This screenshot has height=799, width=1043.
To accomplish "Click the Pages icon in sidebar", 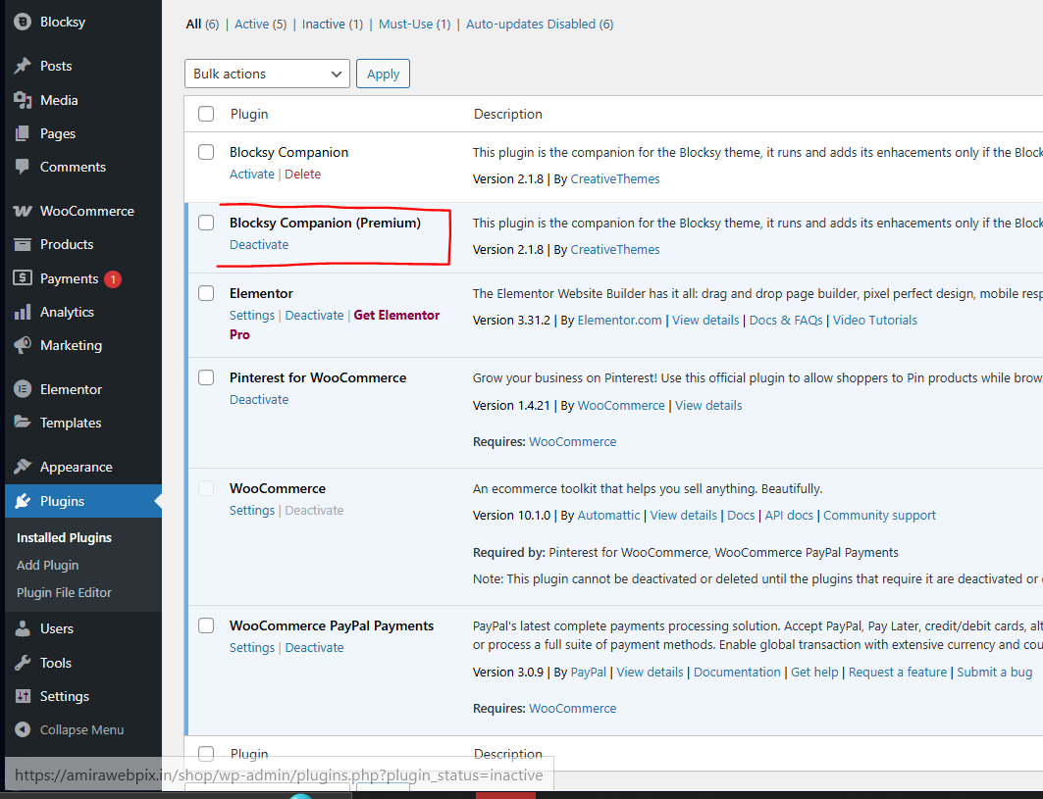I will point(22,133).
